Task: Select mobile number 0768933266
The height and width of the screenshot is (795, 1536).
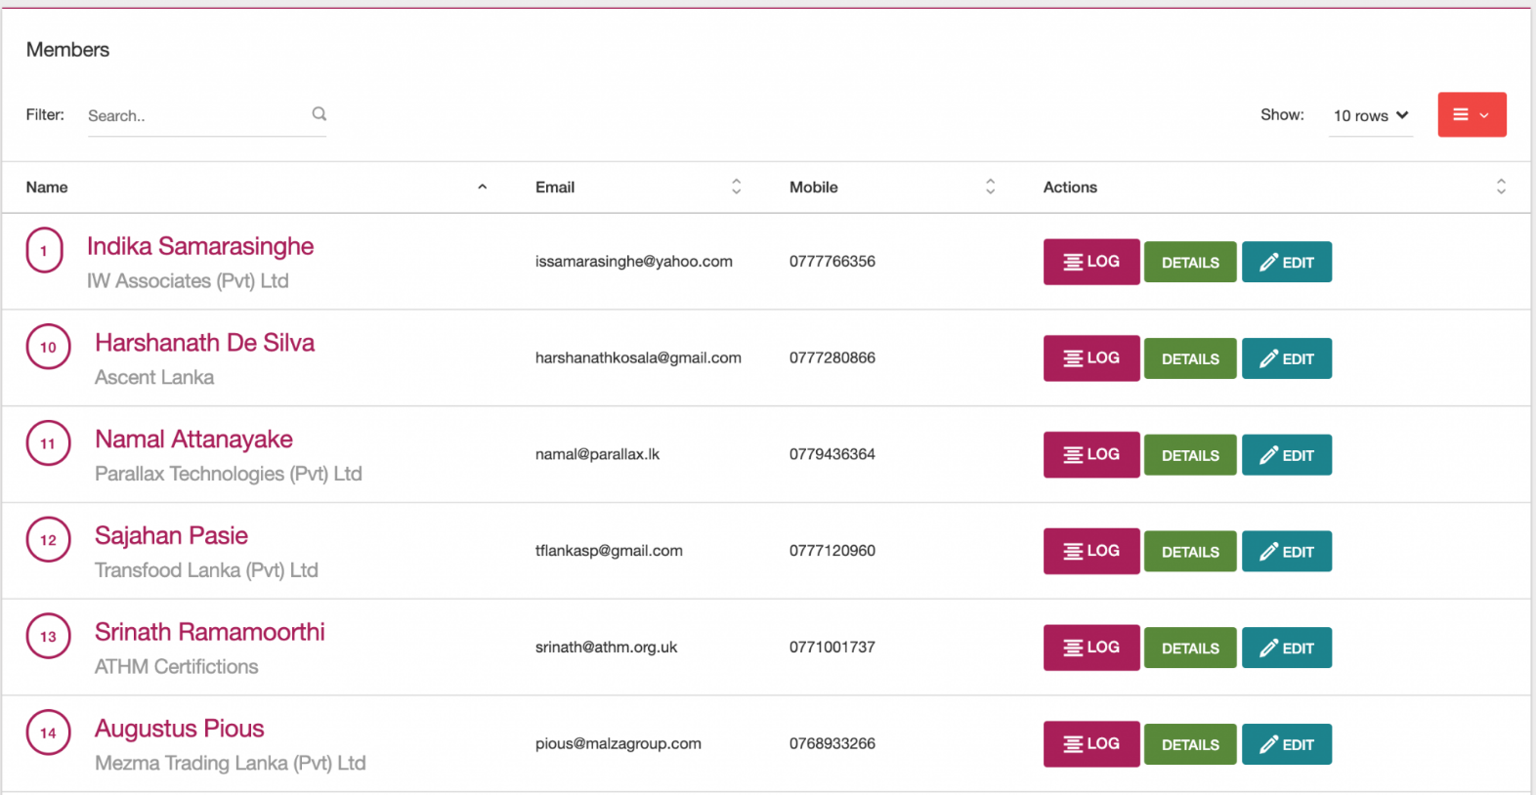Action: click(x=832, y=744)
